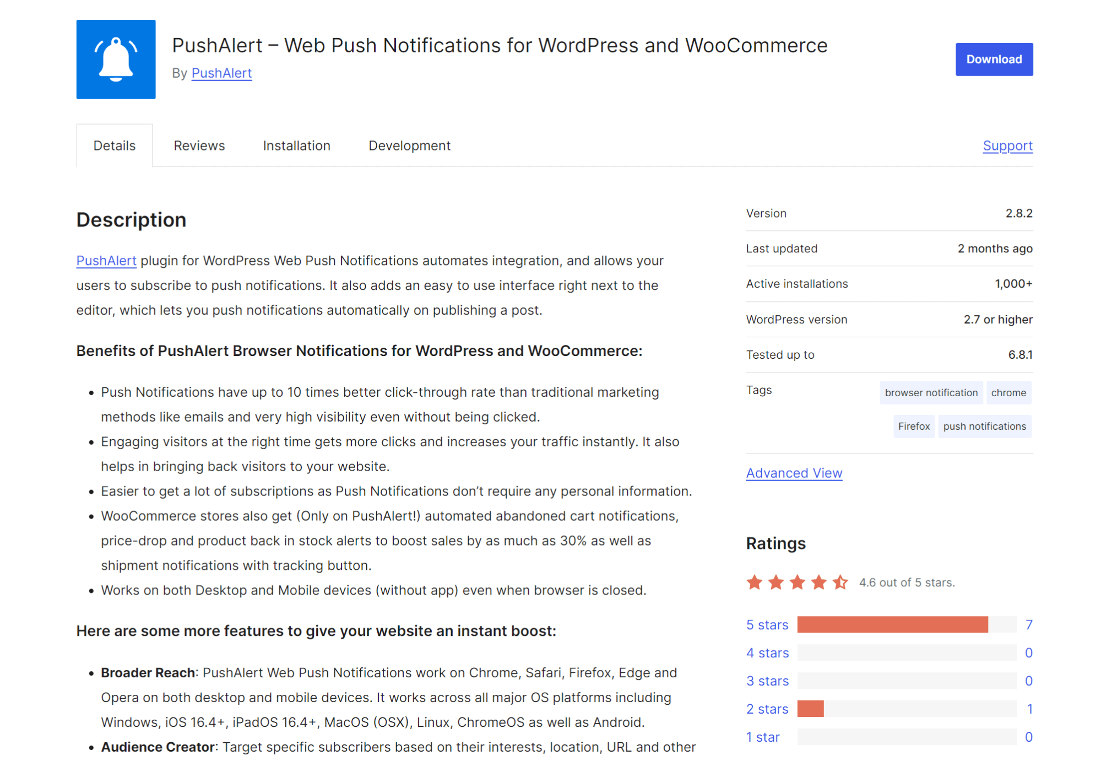Open the Support link

coord(1007,145)
